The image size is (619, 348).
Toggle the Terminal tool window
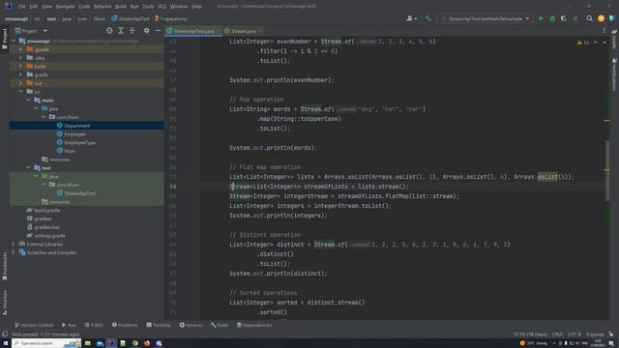click(x=159, y=325)
